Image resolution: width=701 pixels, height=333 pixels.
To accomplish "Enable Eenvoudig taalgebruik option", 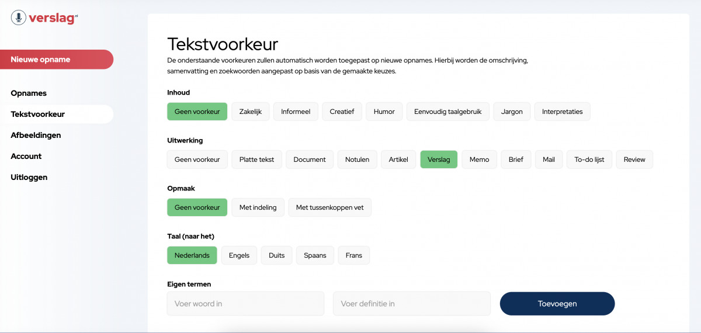I will click(447, 112).
